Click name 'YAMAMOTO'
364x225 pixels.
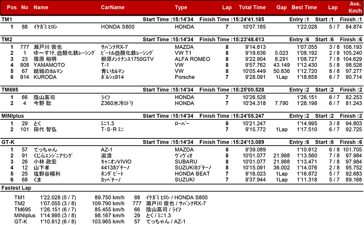pos(49,65)
